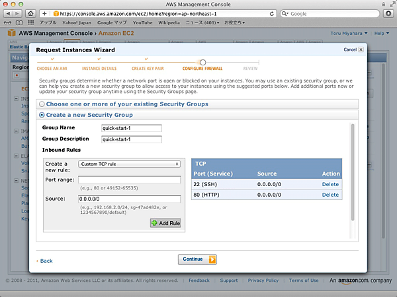Click the security group panel scrollbar
The image size is (397, 297).
click(x=353, y=173)
